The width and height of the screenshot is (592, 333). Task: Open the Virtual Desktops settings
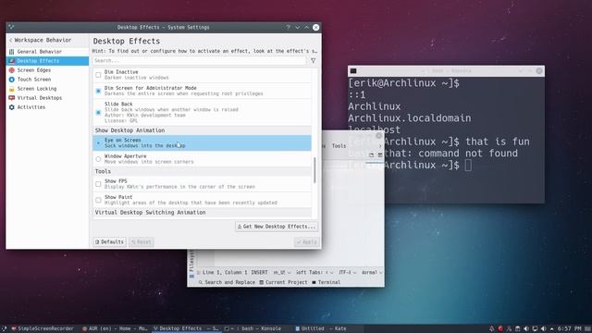tap(47, 98)
